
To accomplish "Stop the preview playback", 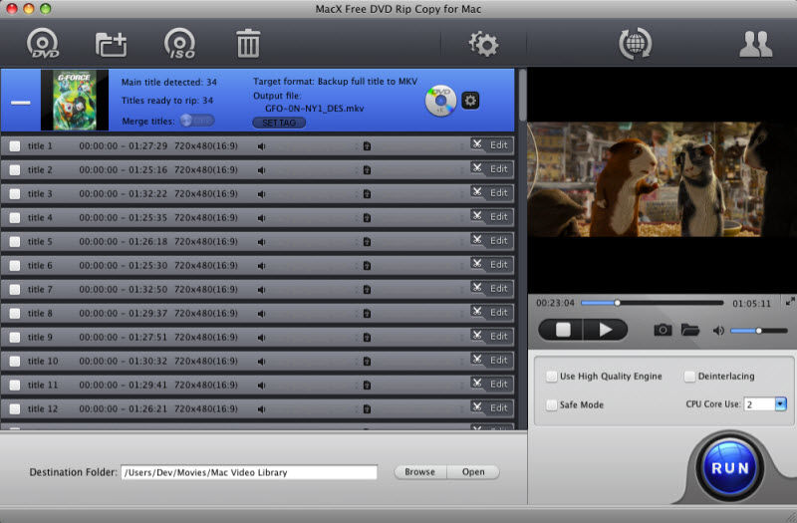I will 562,330.
